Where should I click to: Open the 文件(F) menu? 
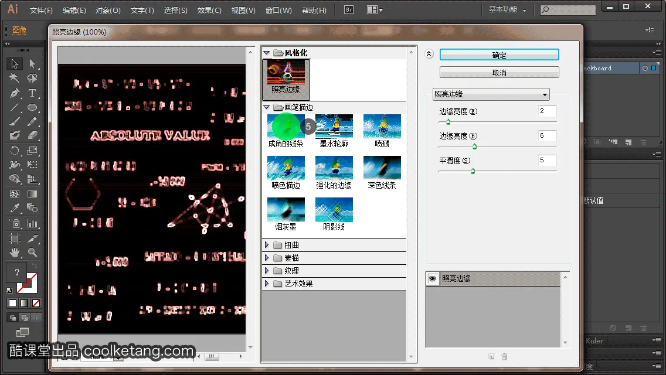point(41,10)
